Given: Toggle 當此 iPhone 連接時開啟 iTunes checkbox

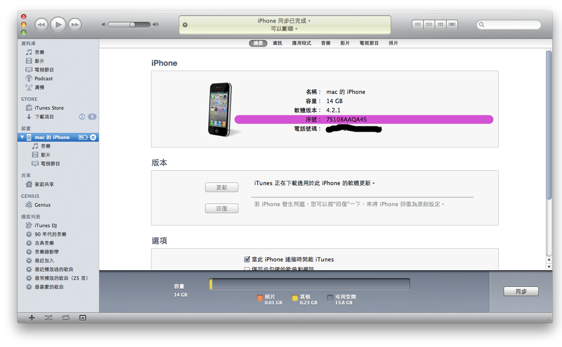Looking at the screenshot, I should pos(247,259).
